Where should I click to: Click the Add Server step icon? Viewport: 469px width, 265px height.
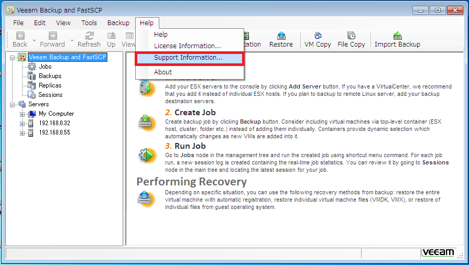pyautogui.click(x=147, y=88)
